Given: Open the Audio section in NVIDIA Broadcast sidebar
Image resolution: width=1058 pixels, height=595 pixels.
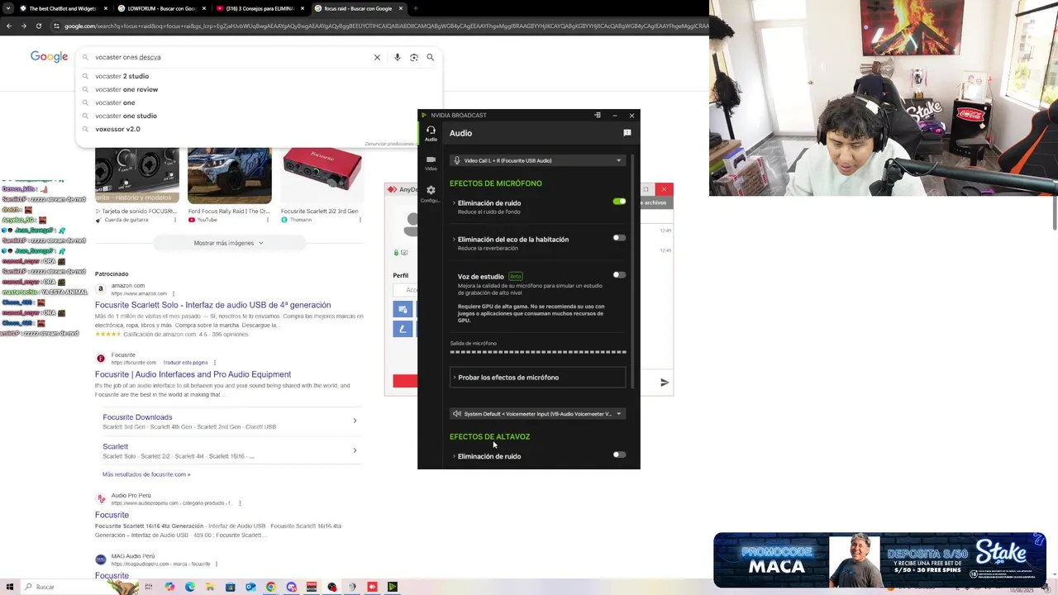Looking at the screenshot, I should (431, 133).
